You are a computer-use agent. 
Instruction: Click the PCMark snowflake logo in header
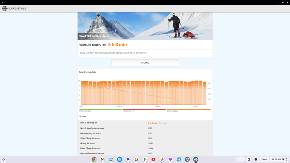[5, 9]
